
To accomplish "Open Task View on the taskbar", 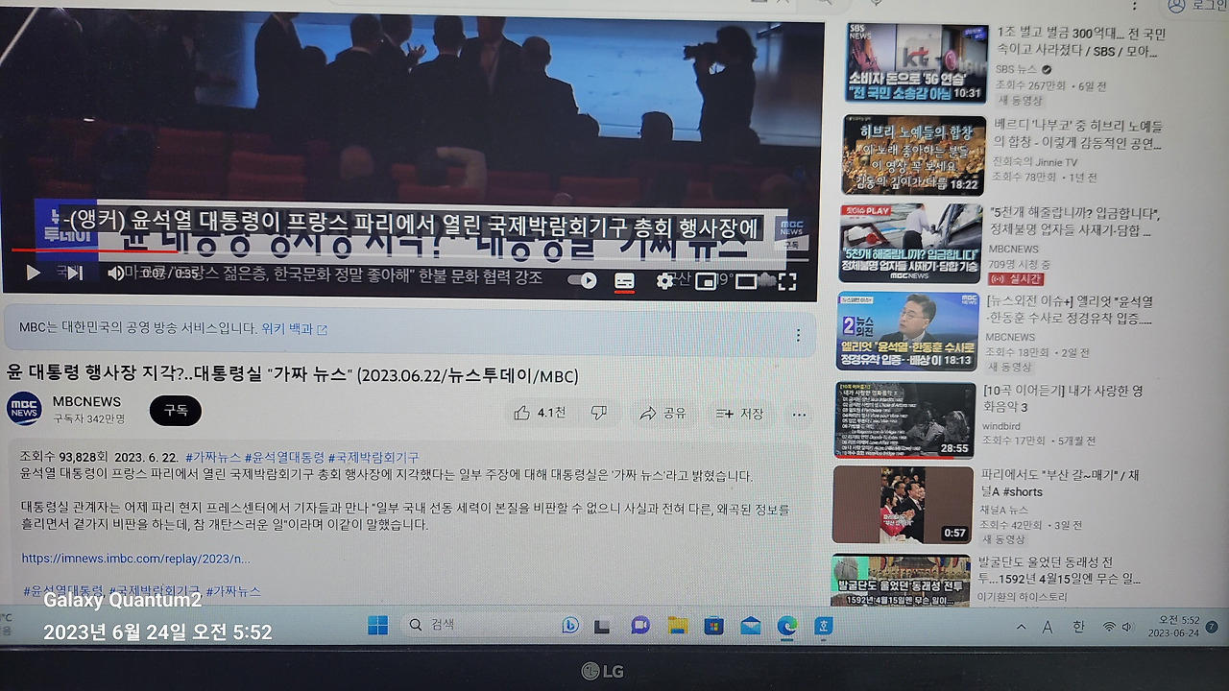I will click(x=602, y=627).
